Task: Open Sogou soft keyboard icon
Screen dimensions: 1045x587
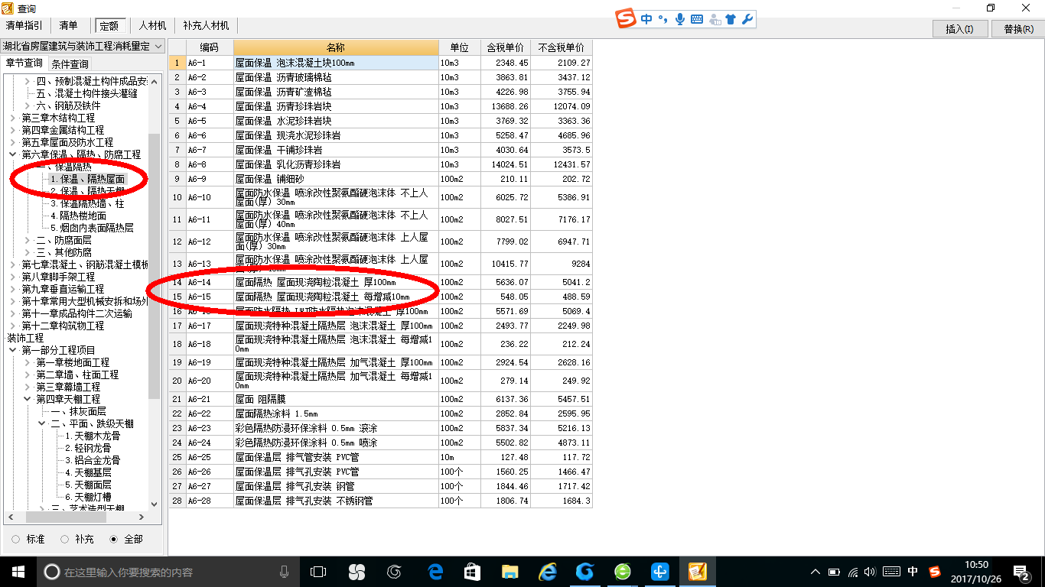Action: (x=697, y=18)
